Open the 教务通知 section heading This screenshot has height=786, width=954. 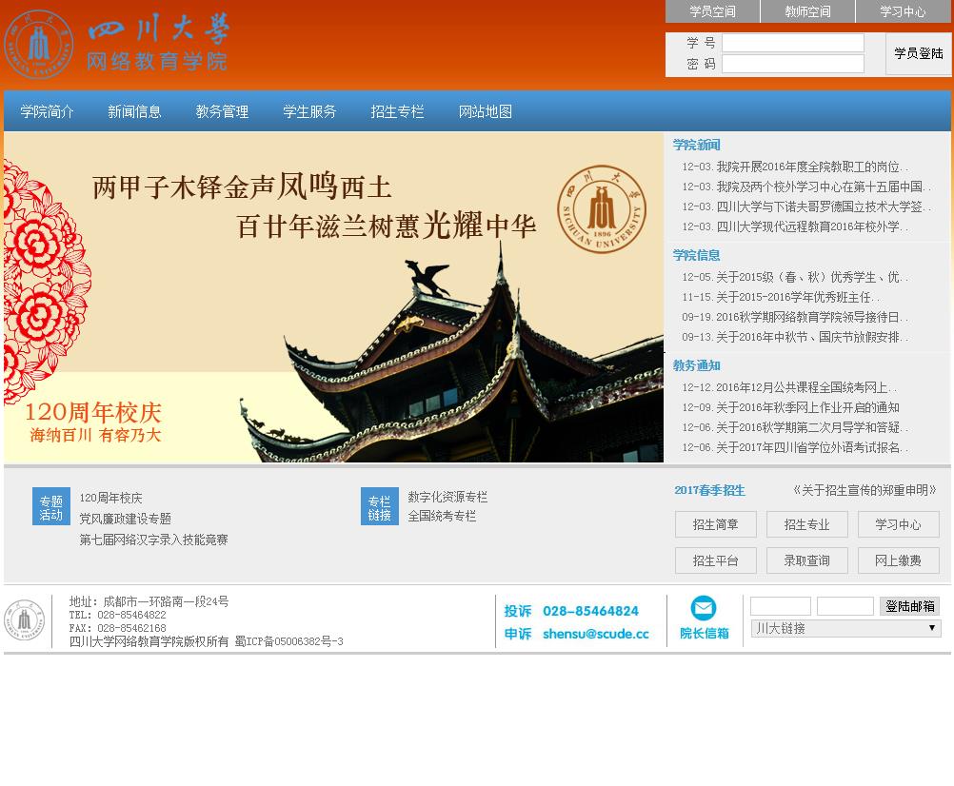pos(697,365)
